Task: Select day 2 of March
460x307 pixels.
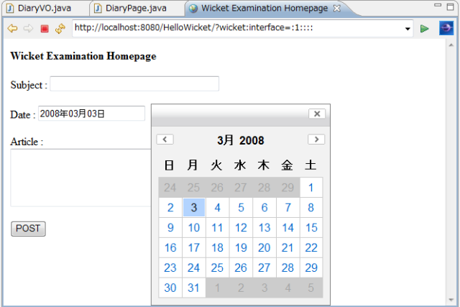Action: click(170, 208)
